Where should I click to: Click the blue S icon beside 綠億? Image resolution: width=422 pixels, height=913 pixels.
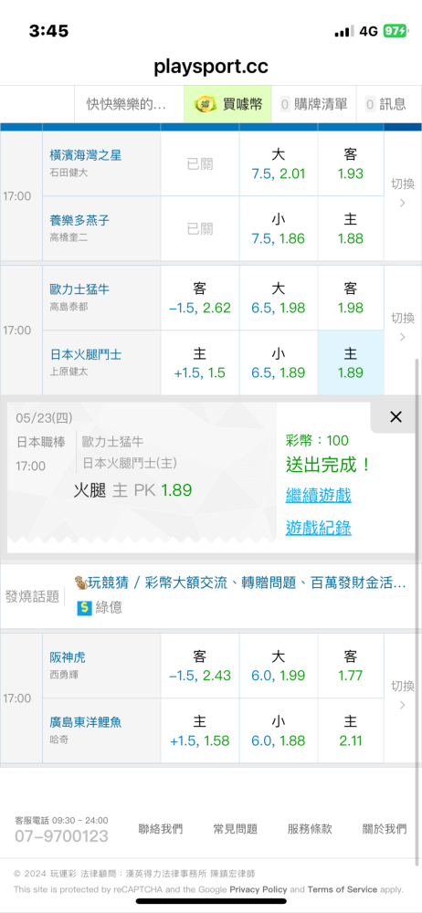coord(85,608)
